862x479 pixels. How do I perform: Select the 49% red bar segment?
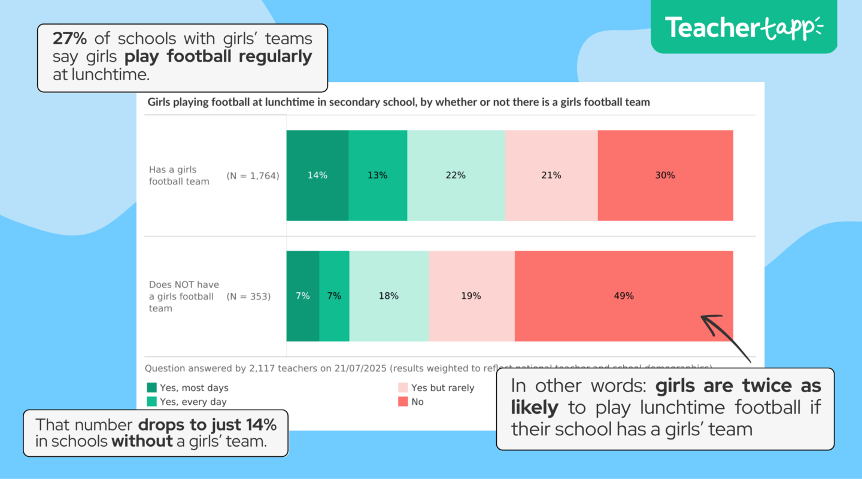click(623, 296)
